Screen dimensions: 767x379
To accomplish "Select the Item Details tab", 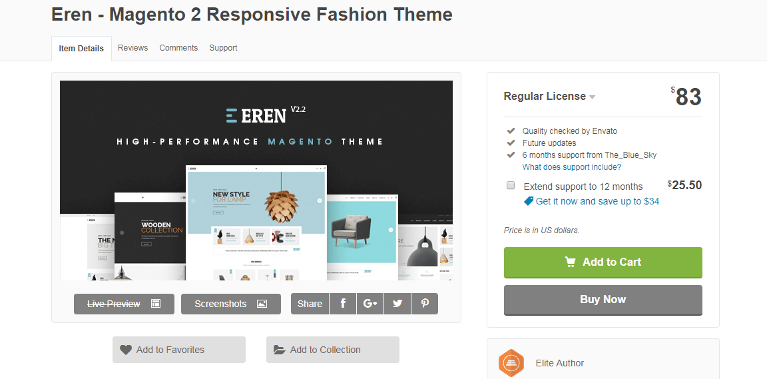I will point(81,49).
